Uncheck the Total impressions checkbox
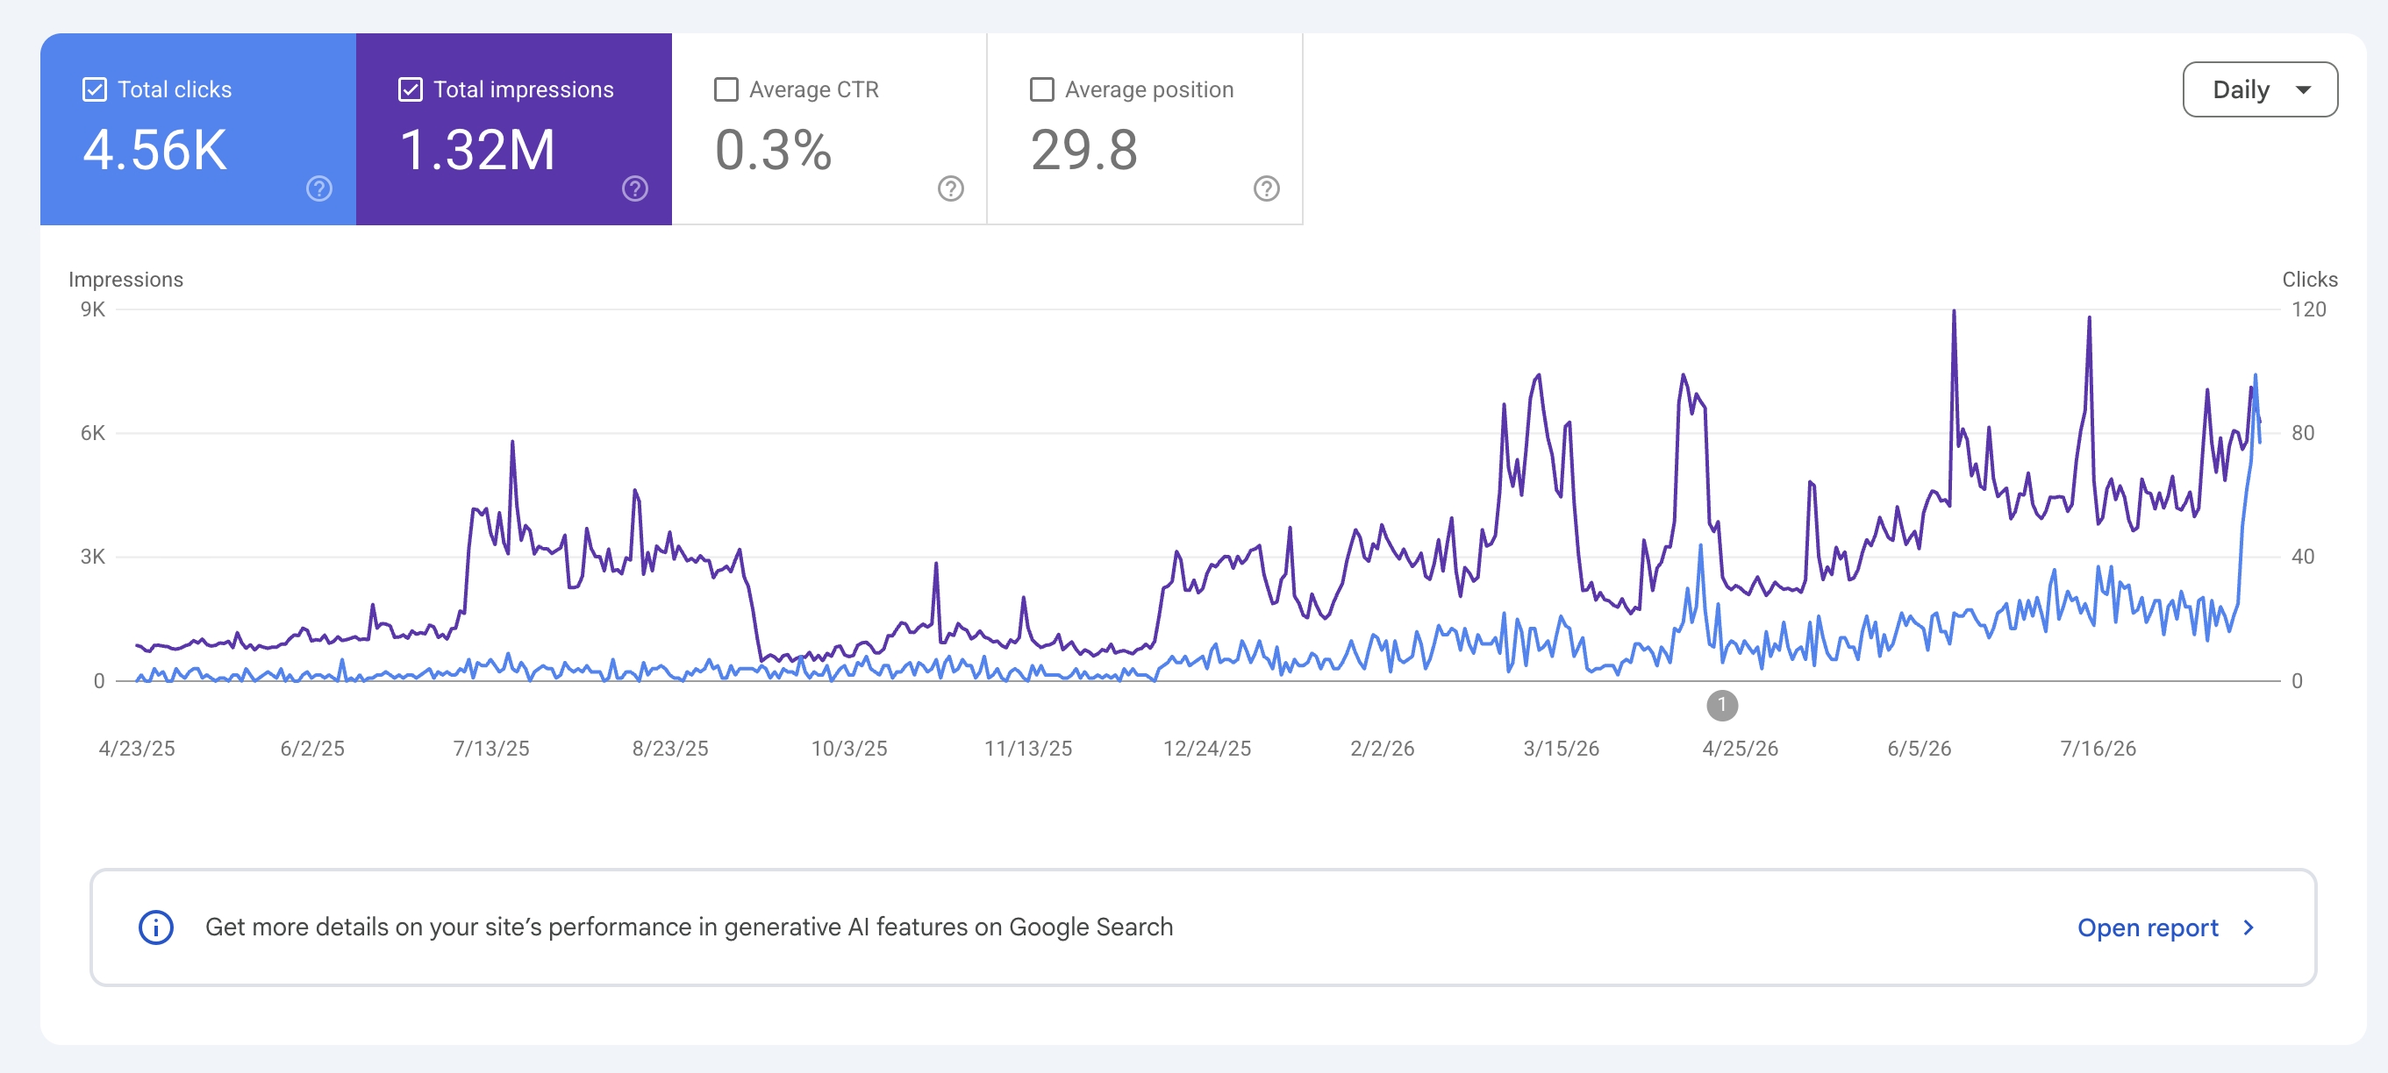Viewport: 2388px width, 1073px height. [x=411, y=90]
